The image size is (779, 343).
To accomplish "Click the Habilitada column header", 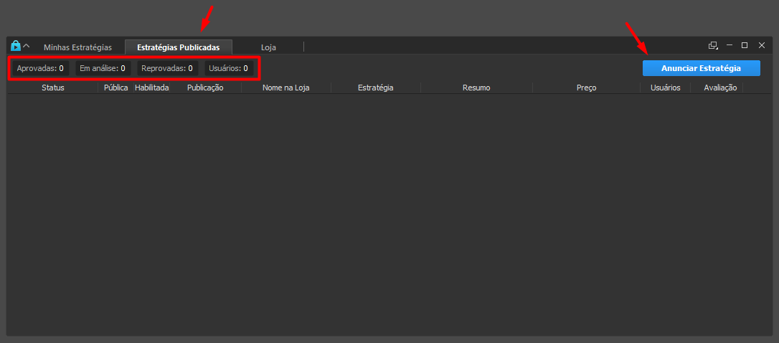I will pos(152,88).
